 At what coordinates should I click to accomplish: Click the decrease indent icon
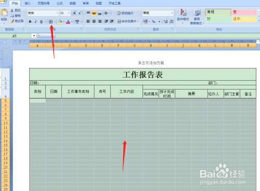[106, 21]
